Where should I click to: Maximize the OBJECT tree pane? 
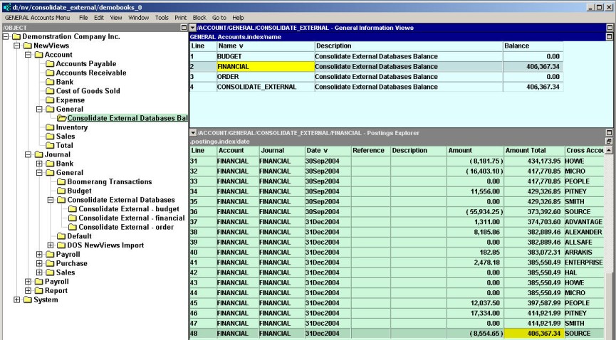pos(184,28)
